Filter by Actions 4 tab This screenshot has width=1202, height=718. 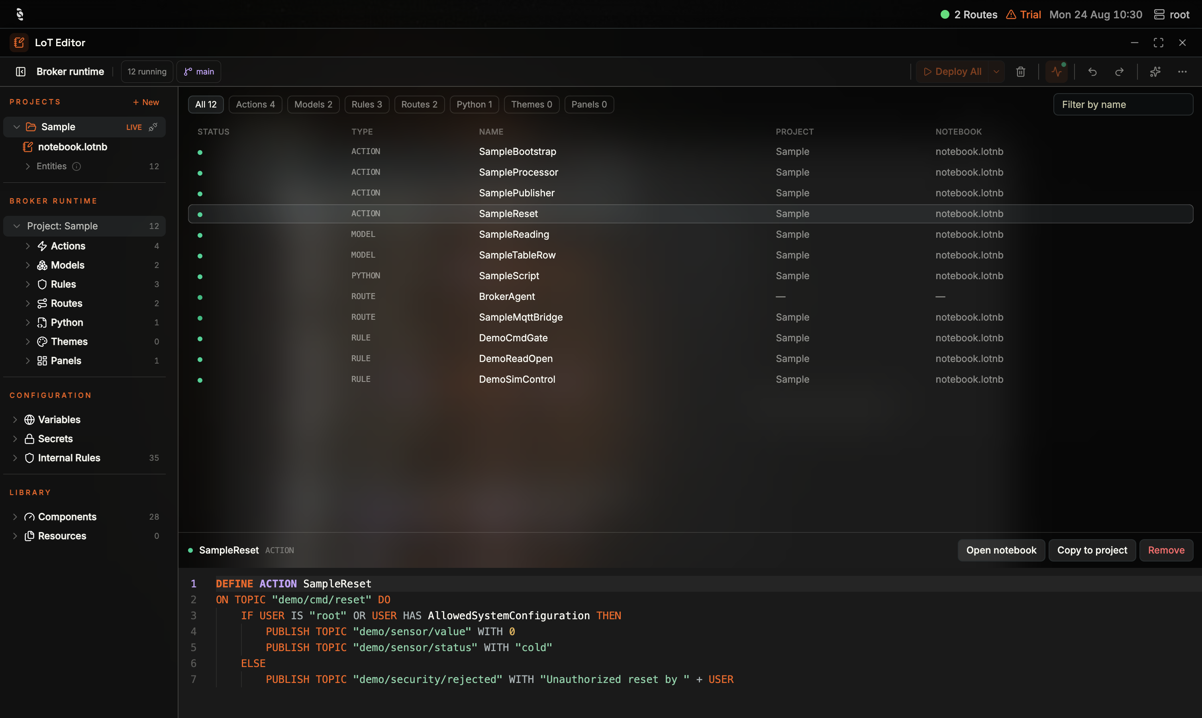click(x=255, y=104)
